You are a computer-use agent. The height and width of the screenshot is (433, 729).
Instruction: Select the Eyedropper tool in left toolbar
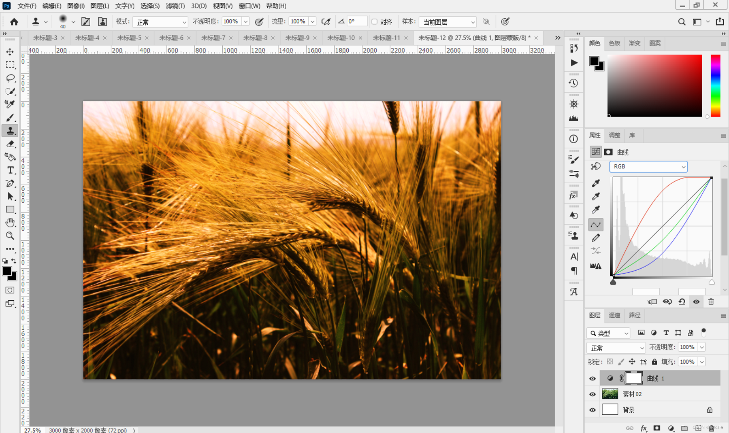[10, 104]
